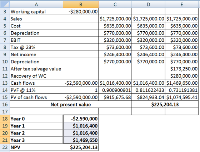Click the 'Year 2' label cell
The image size is (200, 152).
click(36, 133)
